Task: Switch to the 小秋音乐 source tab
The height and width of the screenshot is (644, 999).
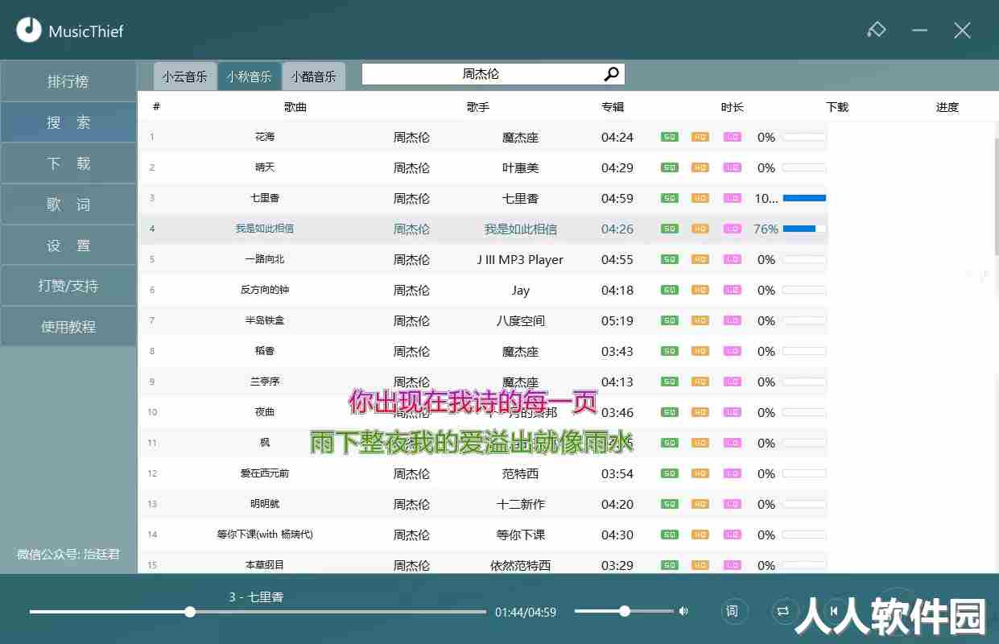Action: (x=250, y=76)
